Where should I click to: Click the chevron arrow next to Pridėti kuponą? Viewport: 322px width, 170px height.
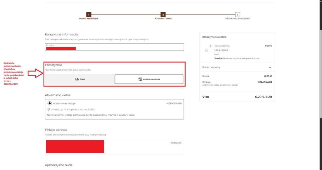tap(269, 67)
